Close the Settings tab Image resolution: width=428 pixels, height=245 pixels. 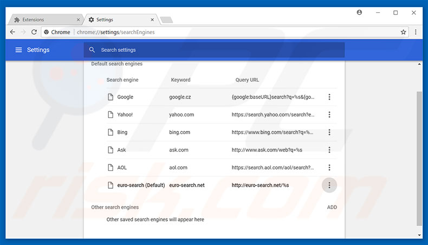point(152,19)
